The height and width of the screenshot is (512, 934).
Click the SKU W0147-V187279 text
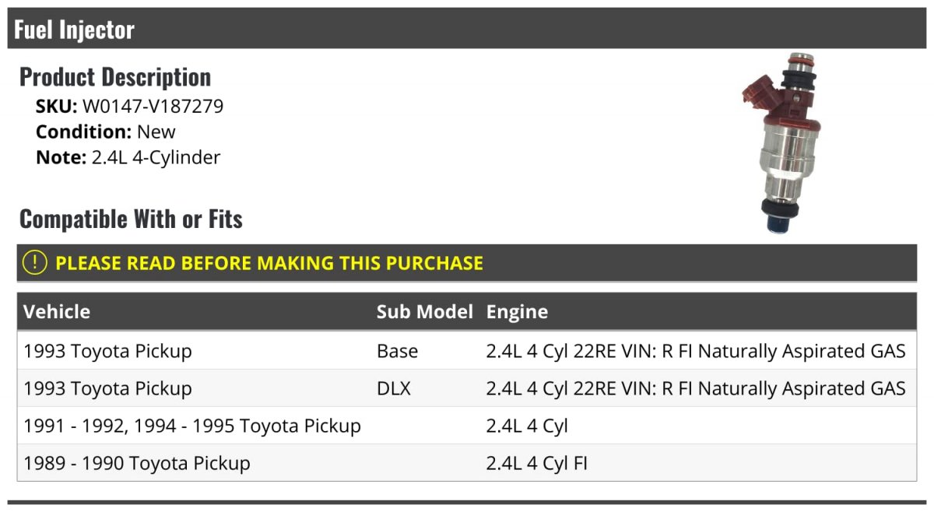(130, 106)
